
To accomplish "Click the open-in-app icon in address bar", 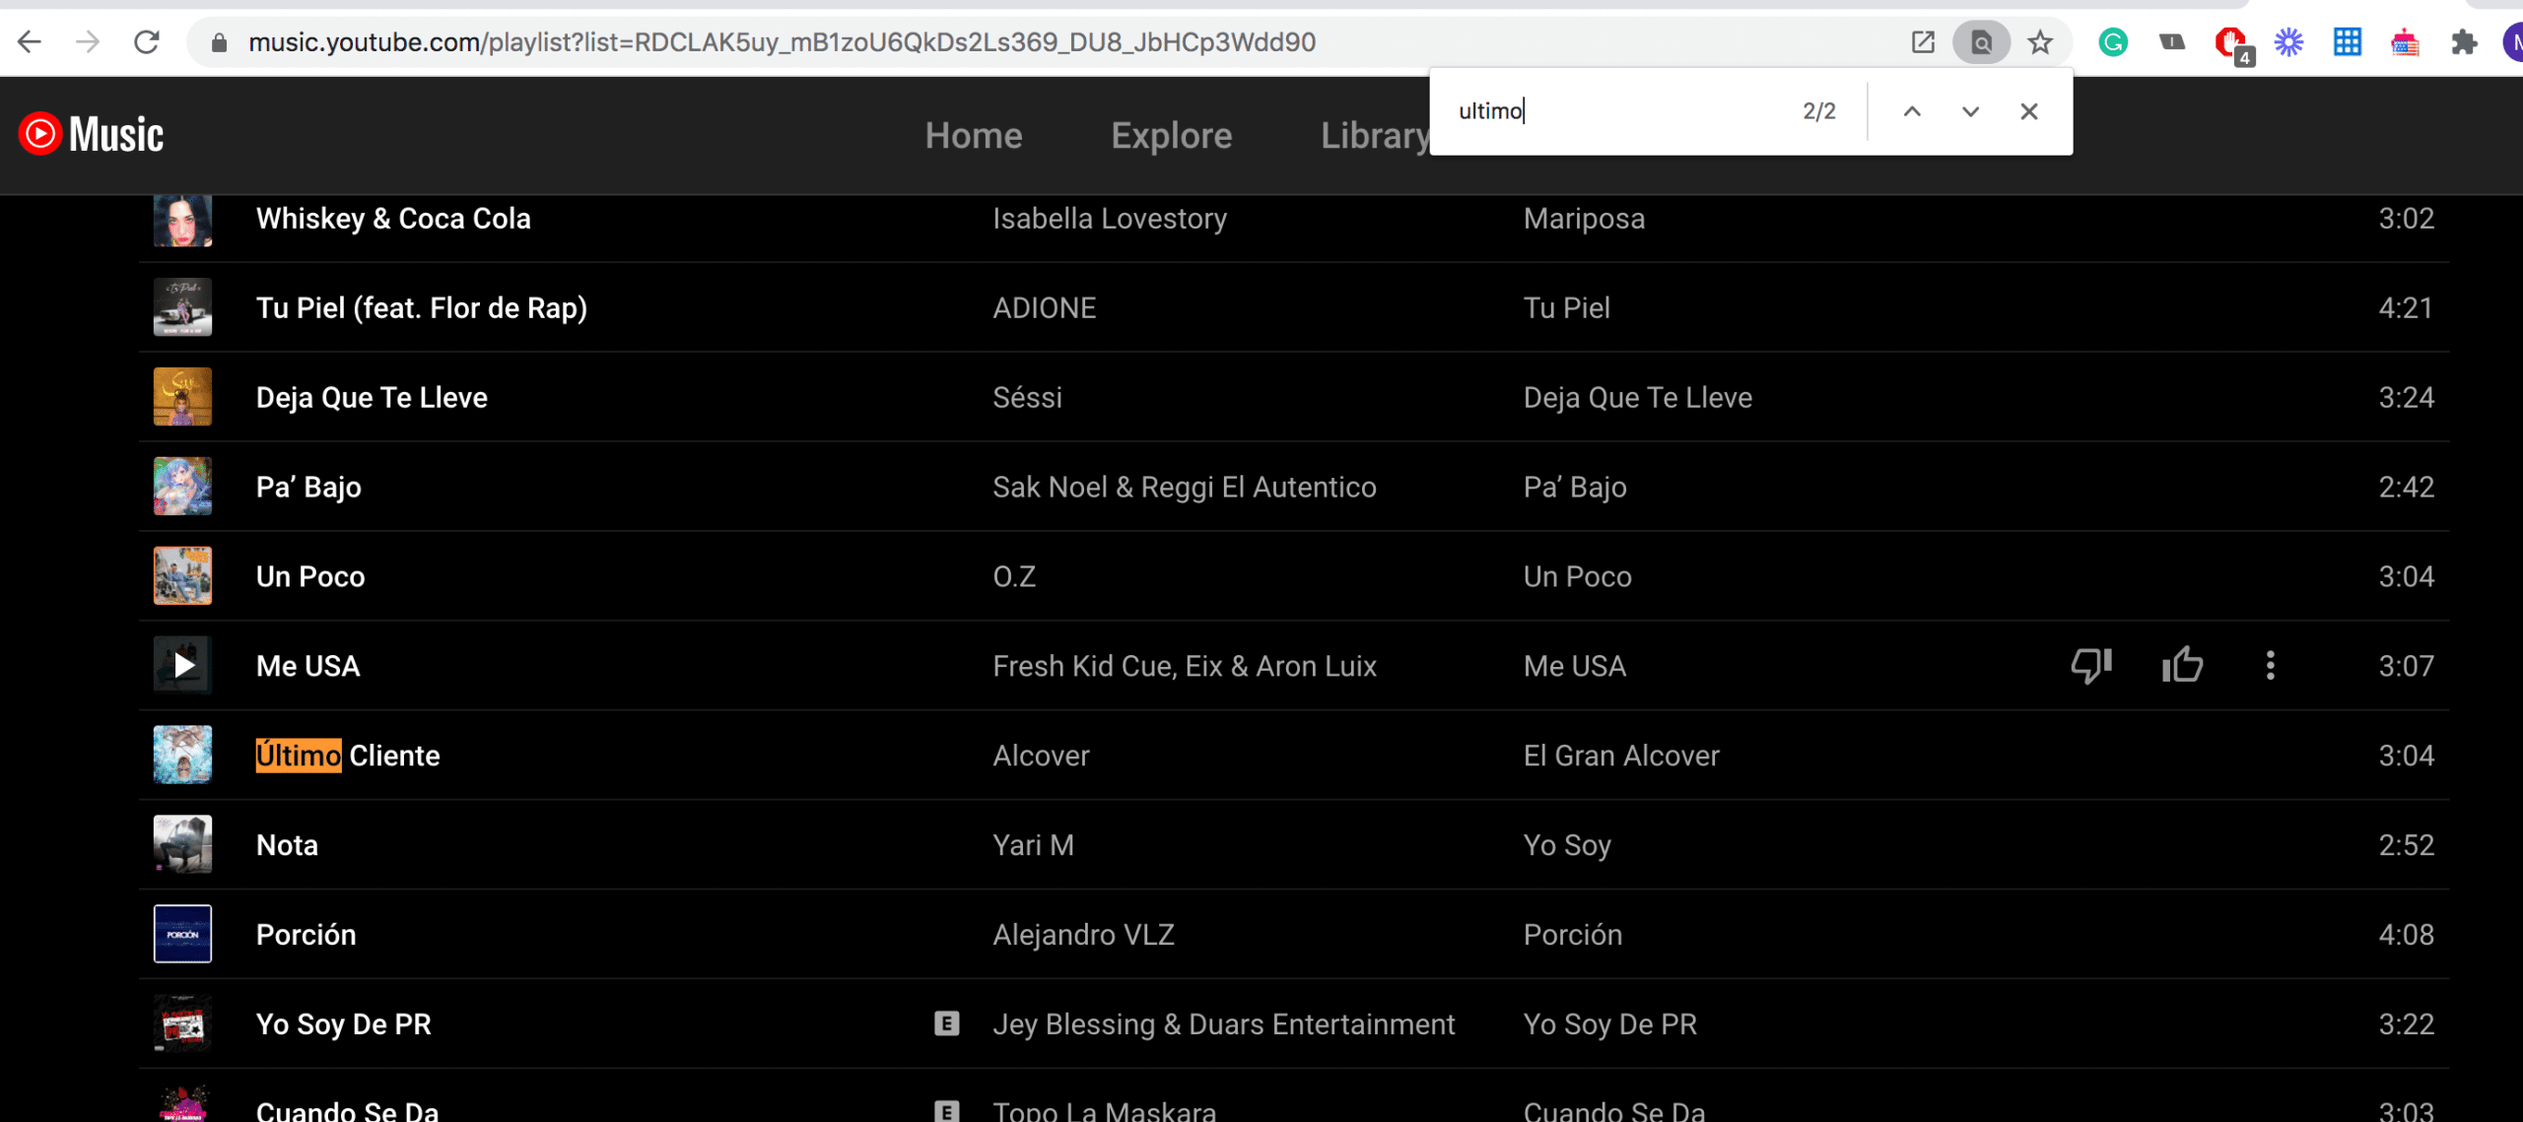I will point(1923,42).
